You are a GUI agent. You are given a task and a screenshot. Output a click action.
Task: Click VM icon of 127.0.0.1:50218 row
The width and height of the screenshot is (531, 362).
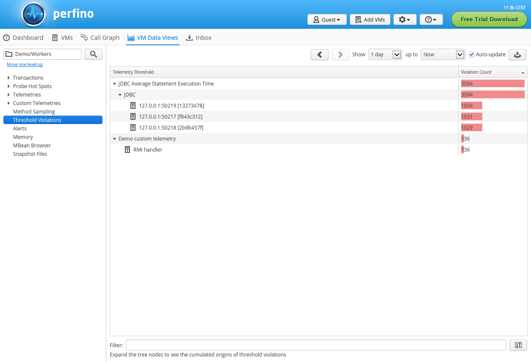133,127
